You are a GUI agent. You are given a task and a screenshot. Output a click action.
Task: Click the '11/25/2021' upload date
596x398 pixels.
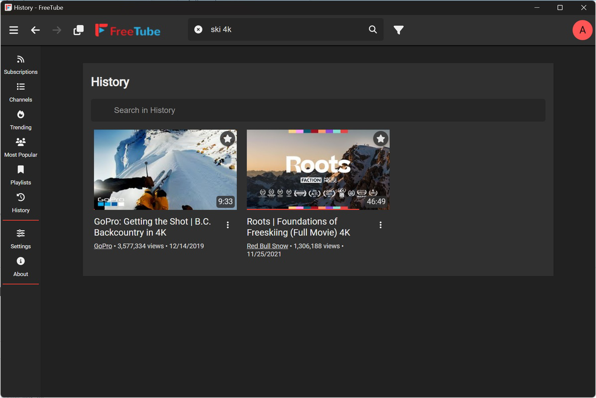click(264, 254)
